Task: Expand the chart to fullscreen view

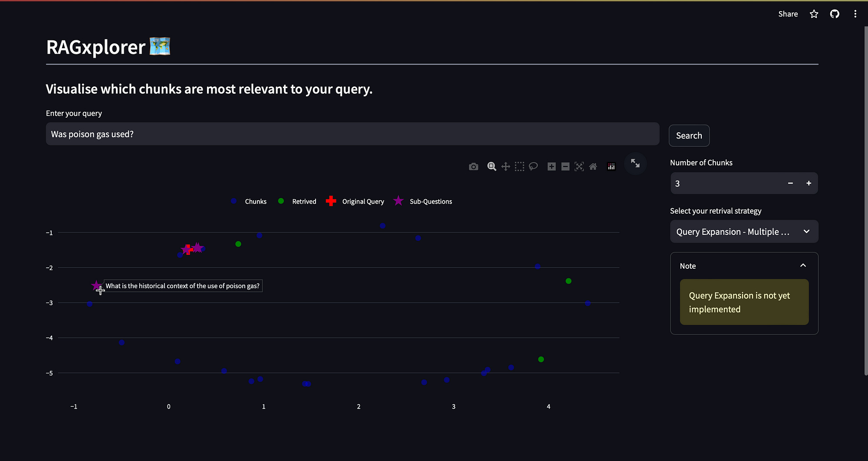Action: click(635, 164)
